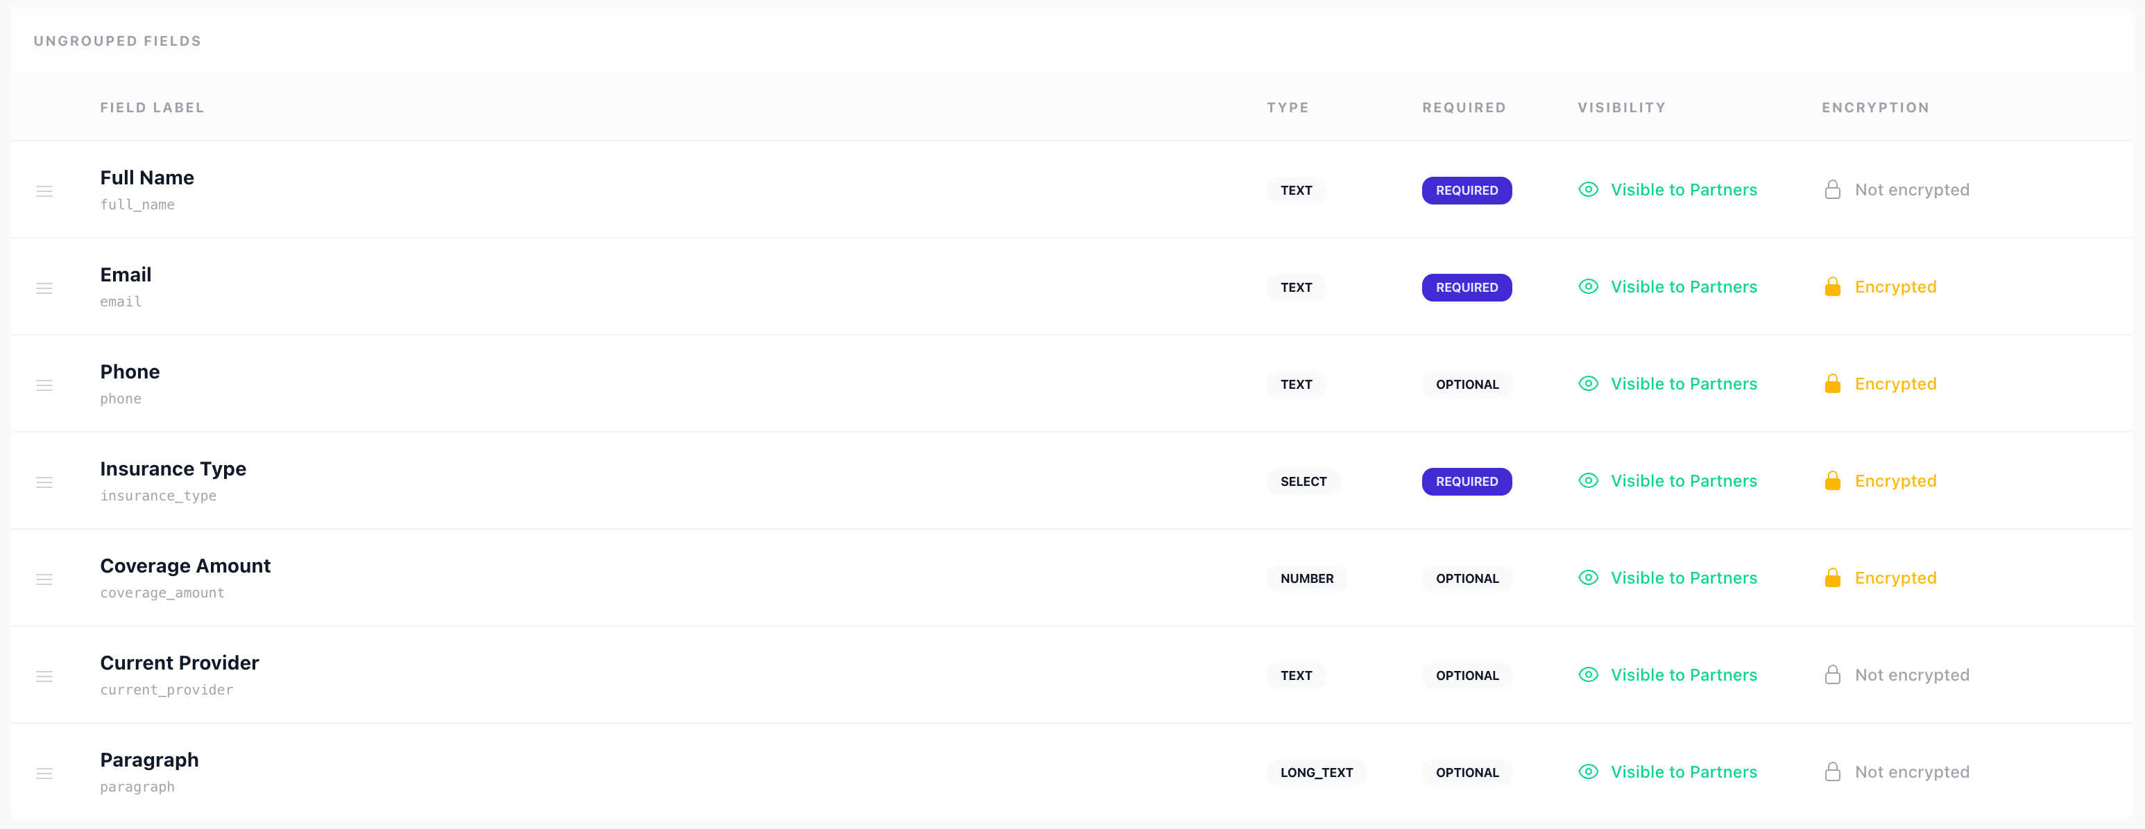Click the drag handle for Full Name row
The height and width of the screenshot is (829, 2145).
point(45,191)
